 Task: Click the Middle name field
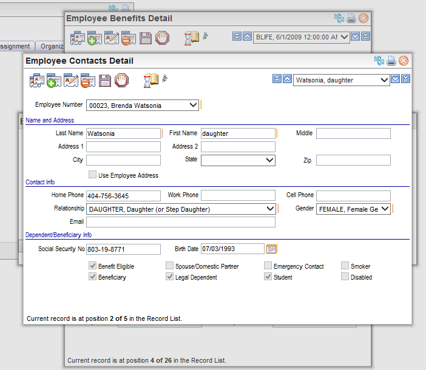pyautogui.click(x=353, y=133)
